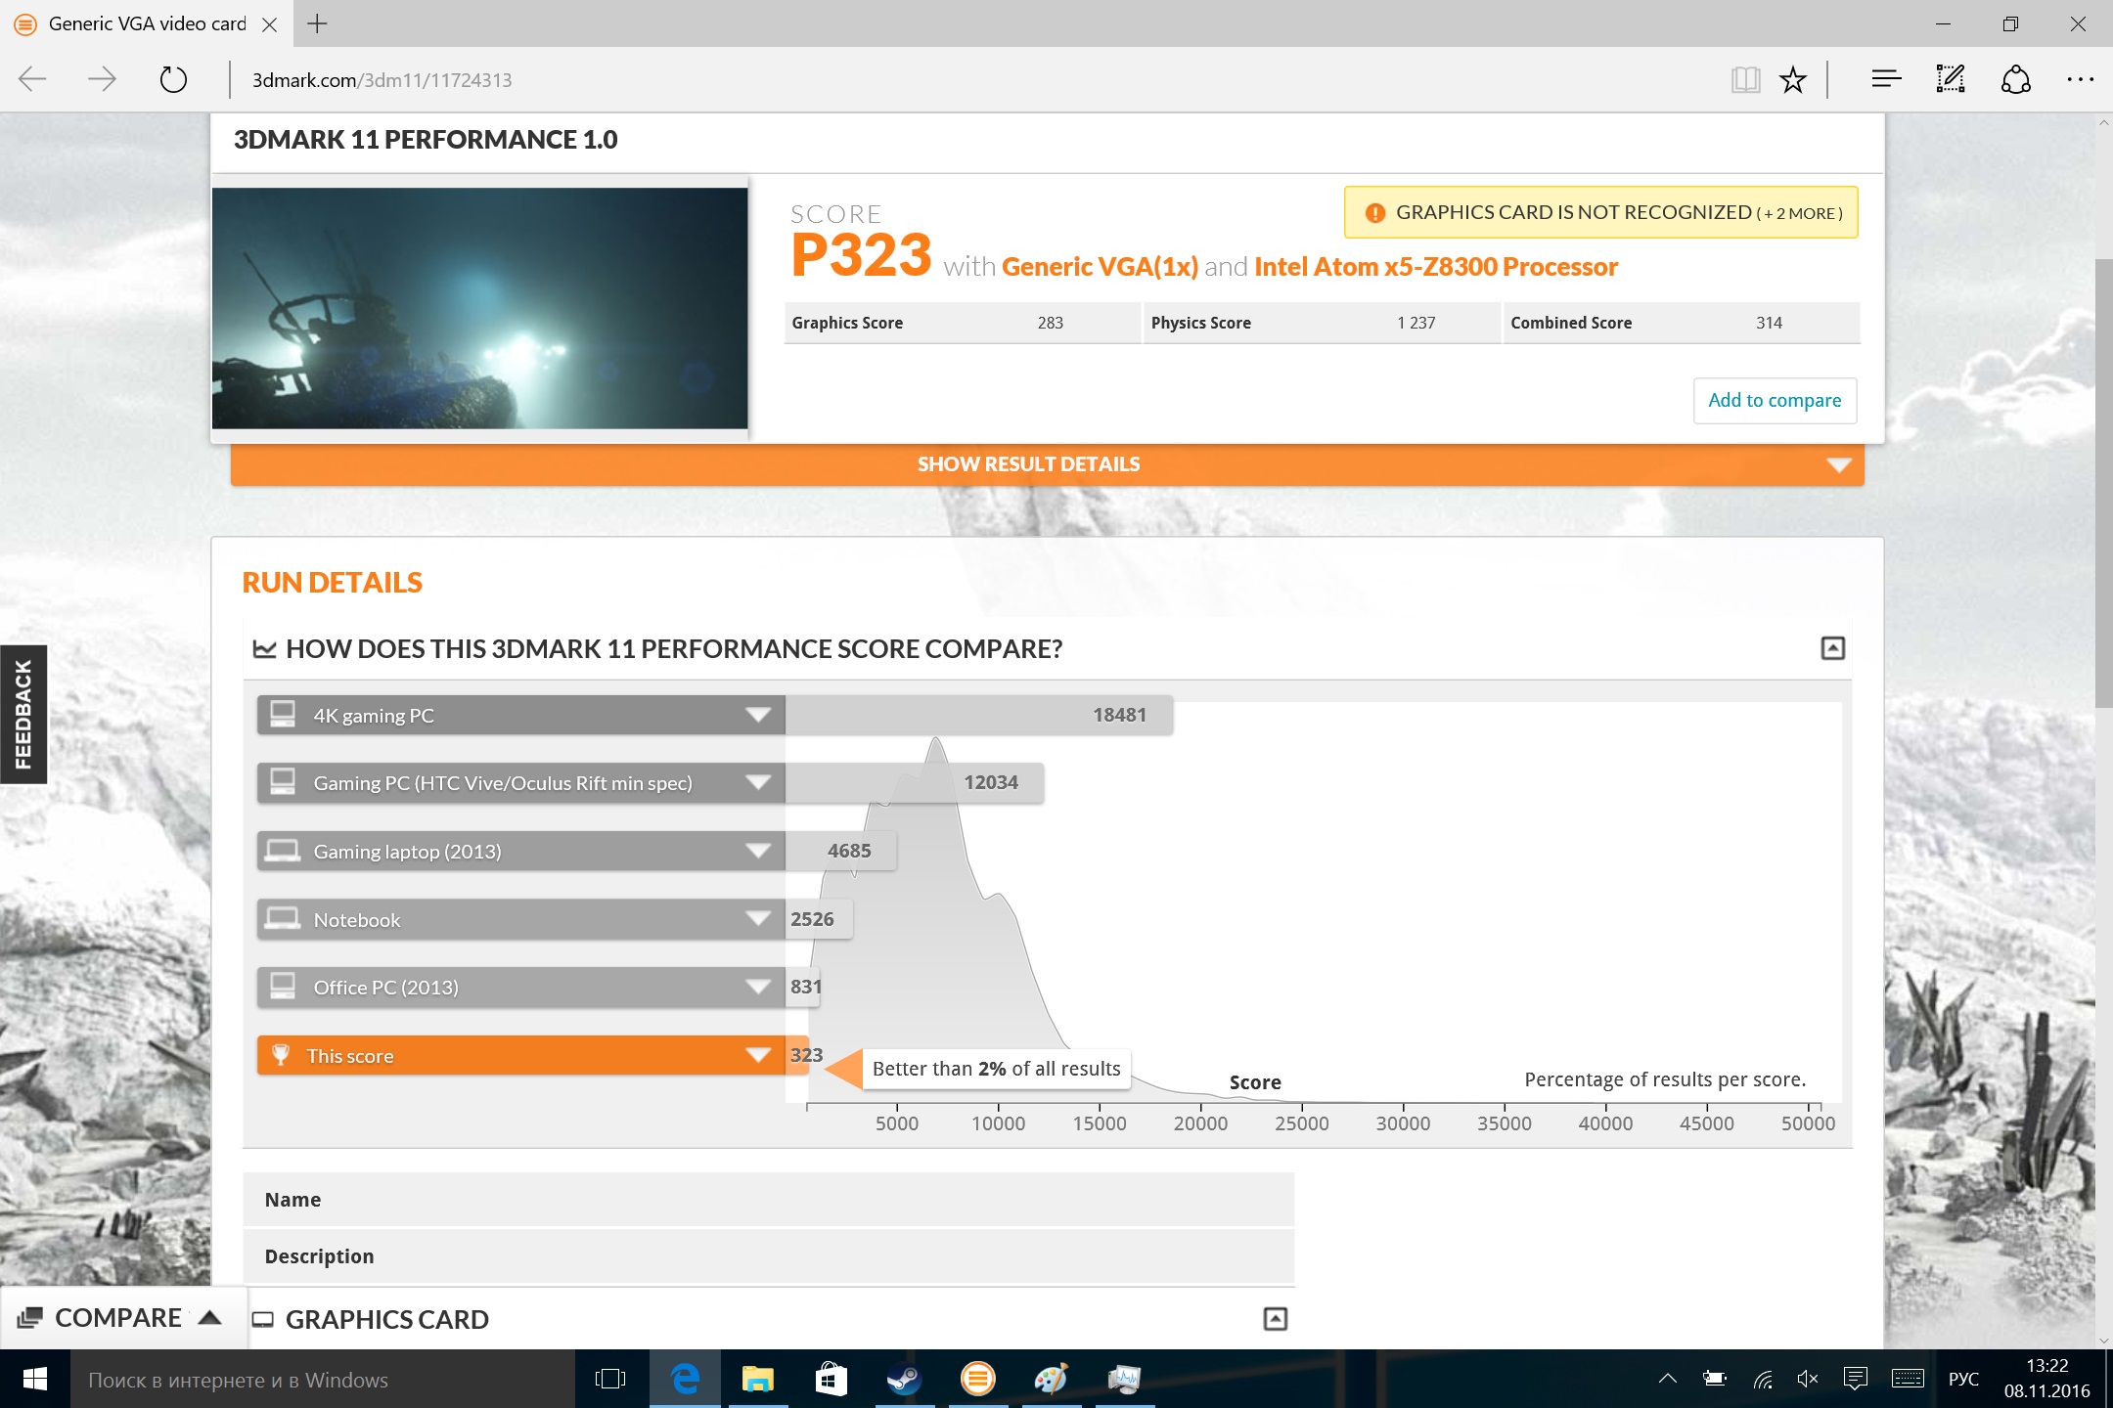Open Intel Atom x5-Z8300 Processor link
Image resolution: width=2113 pixels, height=1408 pixels.
[x=1436, y=266]
